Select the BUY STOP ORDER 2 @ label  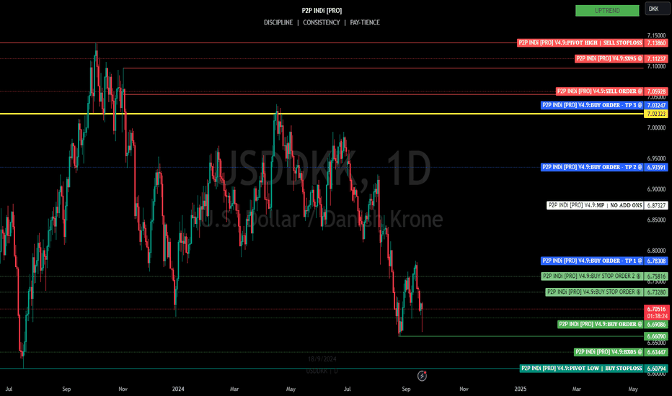[x=592, y=276]
